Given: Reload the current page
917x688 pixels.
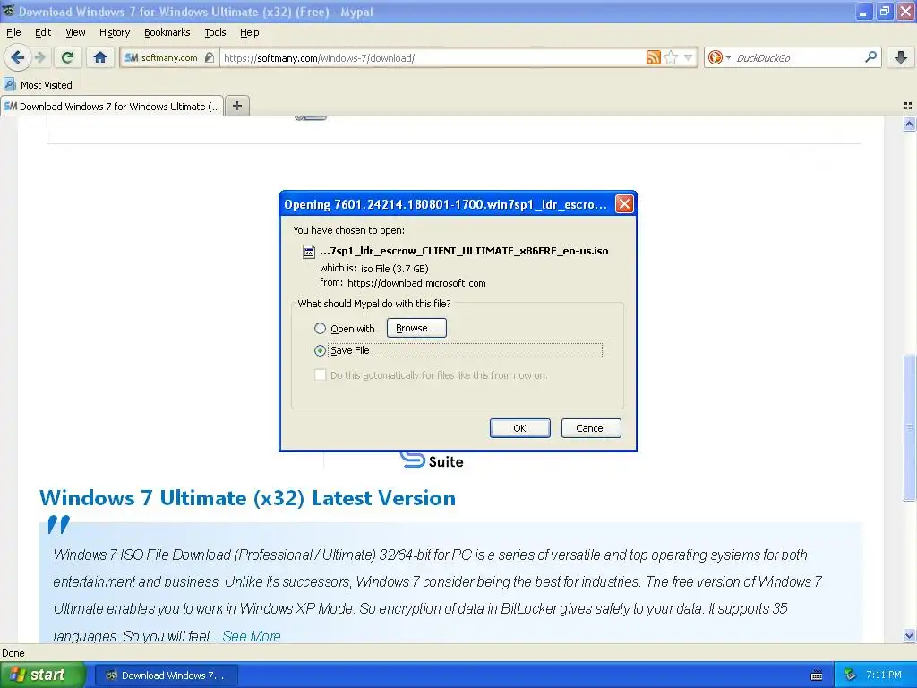Looking at the screenshot, I should point(68,57).
